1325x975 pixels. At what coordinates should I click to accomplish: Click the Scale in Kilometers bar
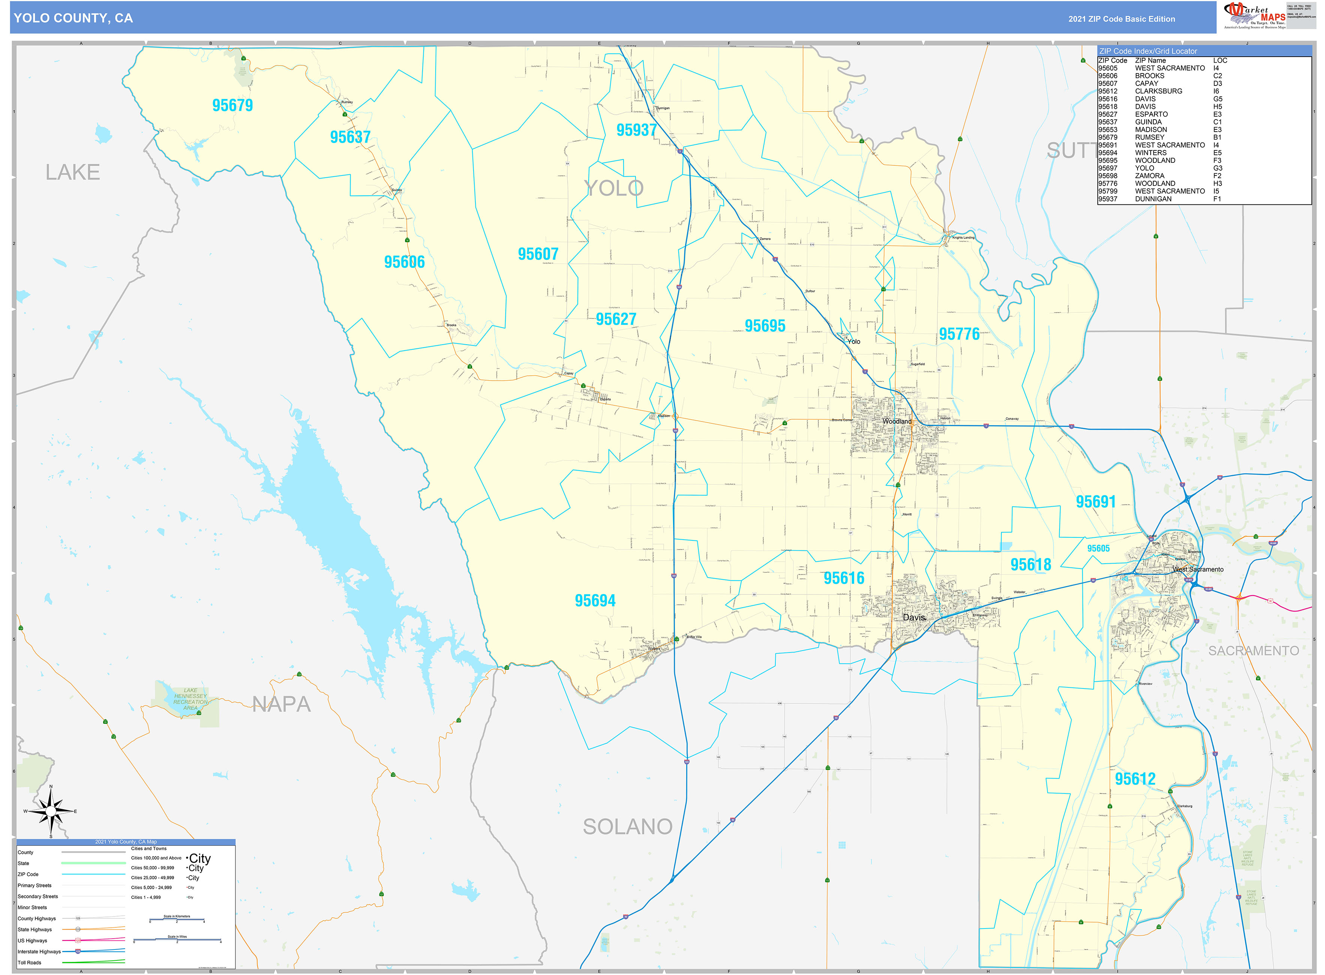[177, 919]
